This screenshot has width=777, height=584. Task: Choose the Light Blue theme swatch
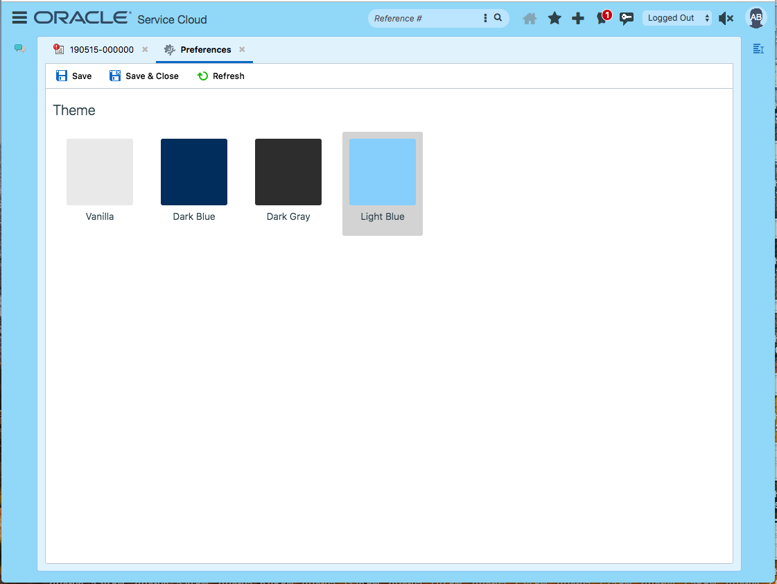click(382, 172)
